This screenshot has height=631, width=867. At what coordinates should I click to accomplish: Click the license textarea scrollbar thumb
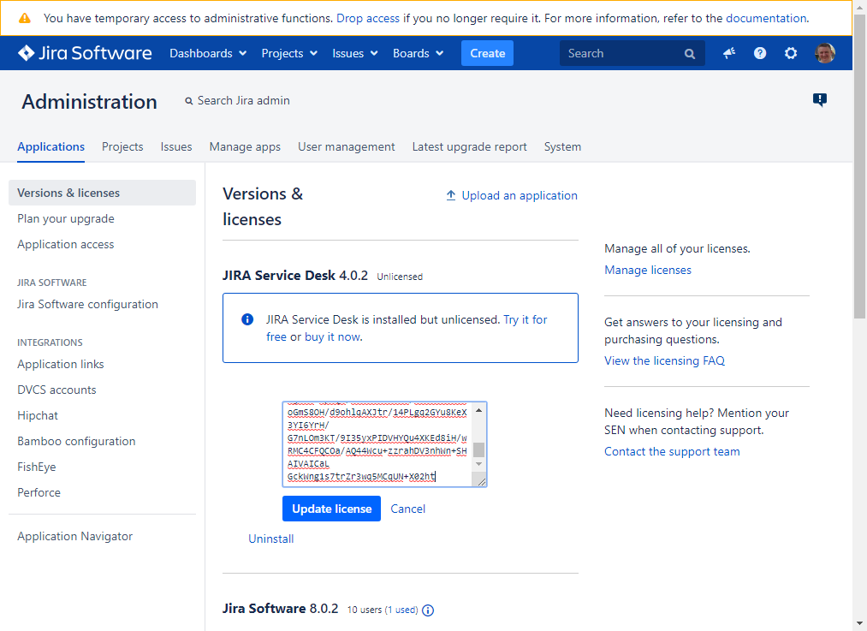point(478,449)
